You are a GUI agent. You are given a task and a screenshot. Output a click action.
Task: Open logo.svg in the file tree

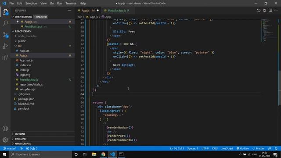pyautogui.click(x=43, y=75)
